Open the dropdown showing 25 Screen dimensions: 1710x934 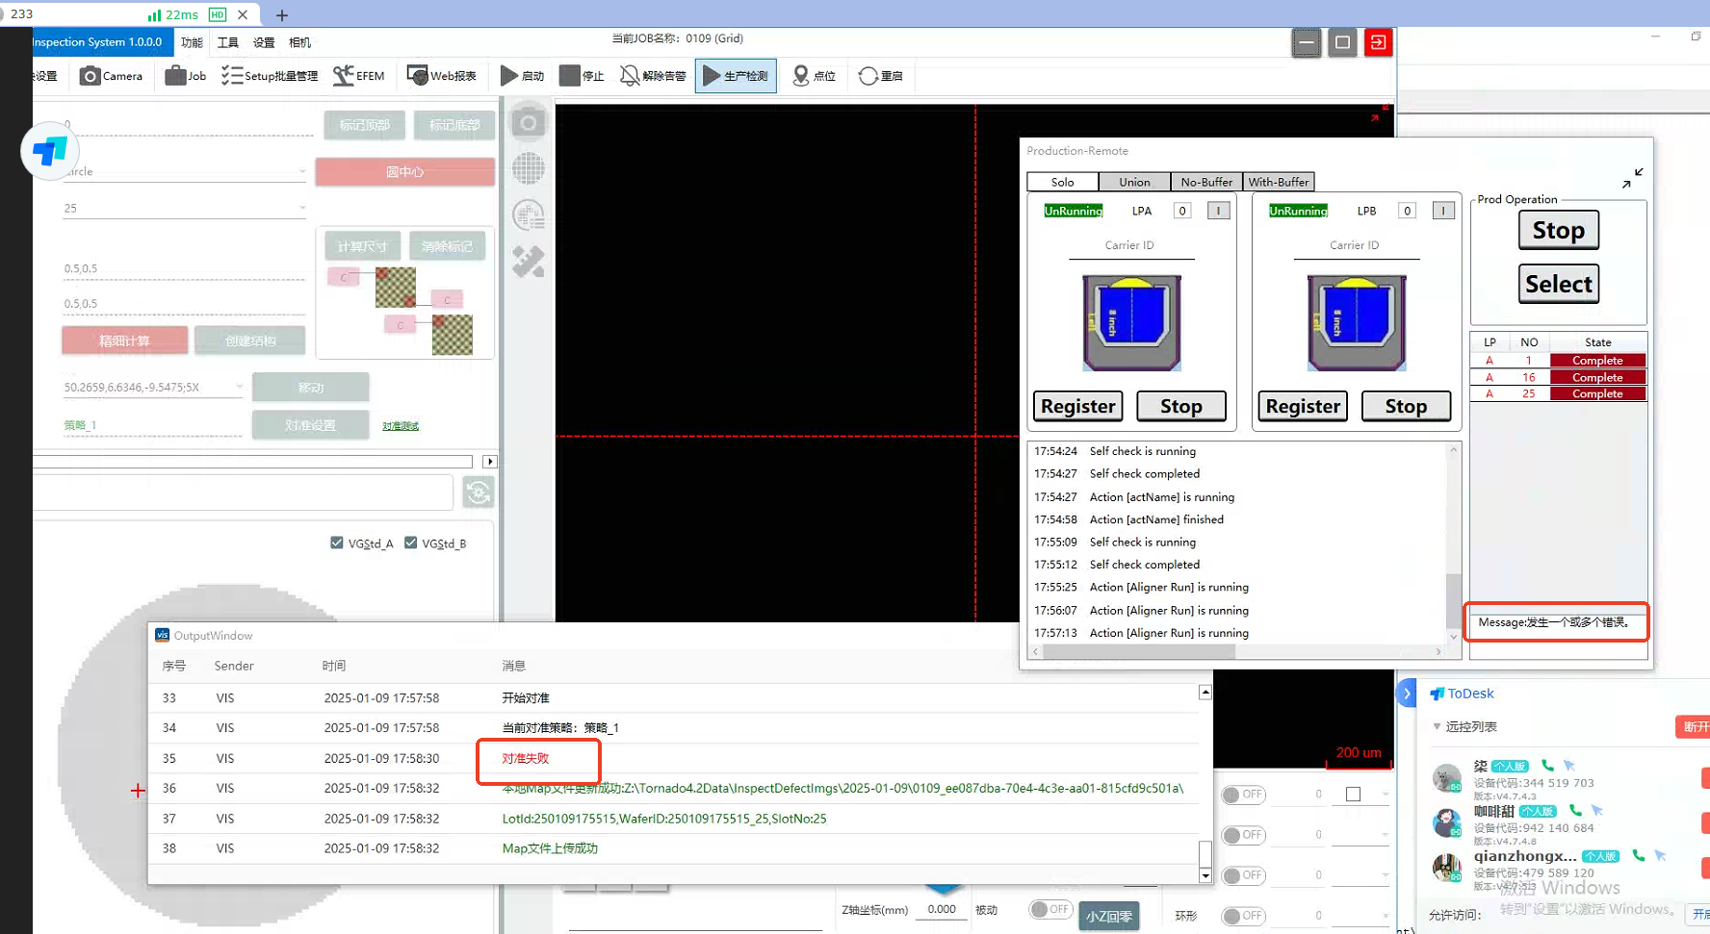pos(302,208)
